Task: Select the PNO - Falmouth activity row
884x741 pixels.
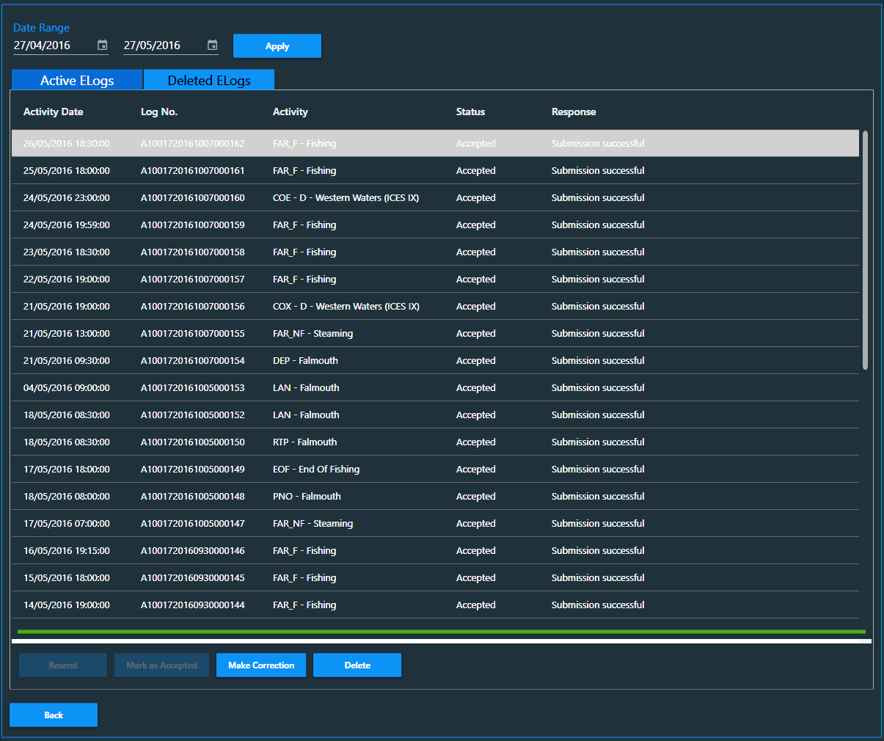Action: (435, 497)
